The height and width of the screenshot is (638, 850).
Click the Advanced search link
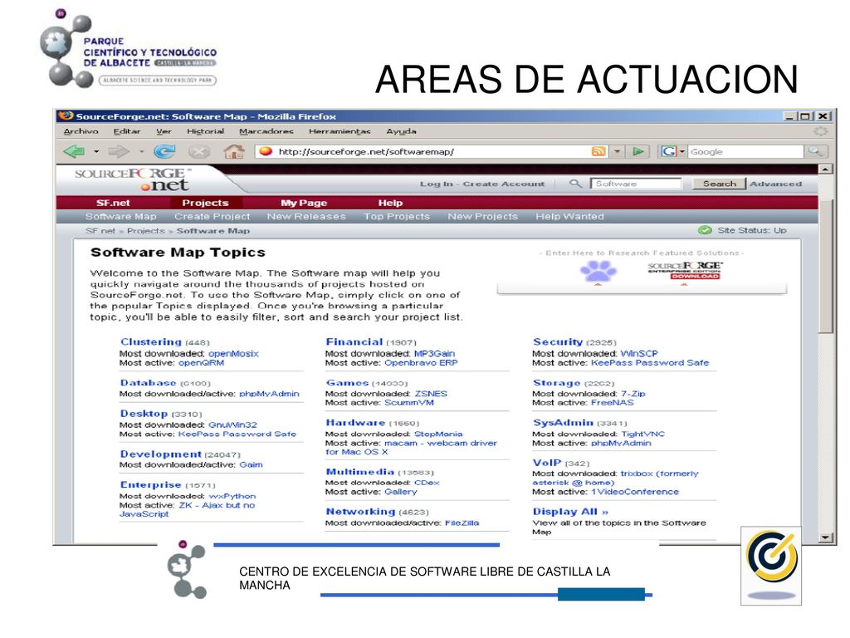click(x=776, y=184)
